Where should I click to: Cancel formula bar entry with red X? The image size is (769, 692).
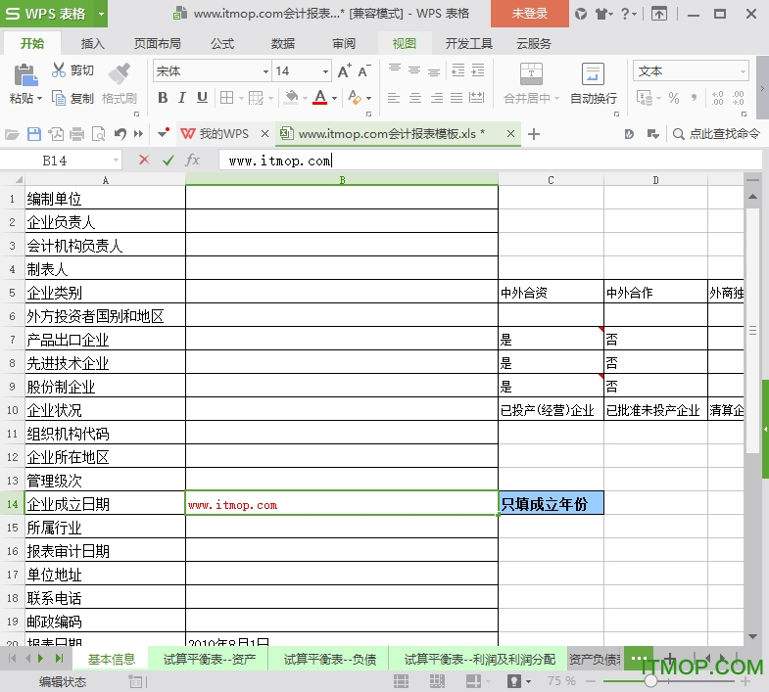click(x=144, y=160)
